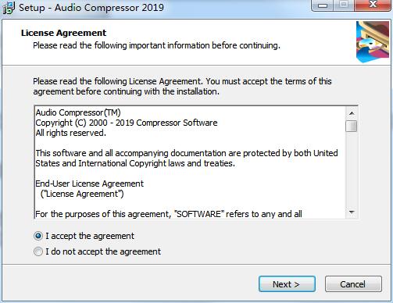Image resolution: width=393 pixels, height=303 pixels.
Task: Click the 'End-User License Agreement' line in text box
Action: tap(89, 184)
